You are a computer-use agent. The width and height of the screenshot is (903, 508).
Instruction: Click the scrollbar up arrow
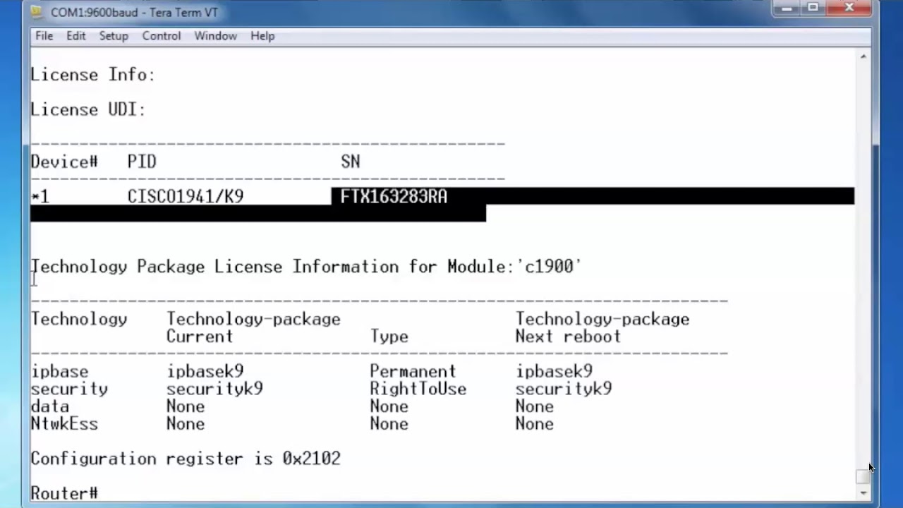coord(863,56)
